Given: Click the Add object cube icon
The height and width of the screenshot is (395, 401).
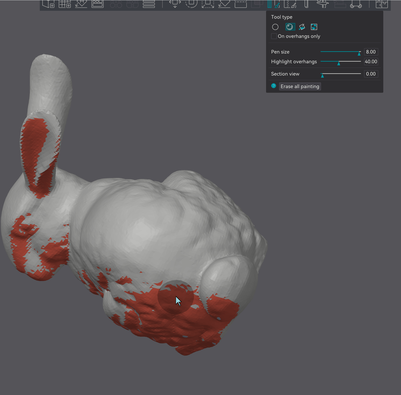Looking at the screenshot, I should pos(48,4).
